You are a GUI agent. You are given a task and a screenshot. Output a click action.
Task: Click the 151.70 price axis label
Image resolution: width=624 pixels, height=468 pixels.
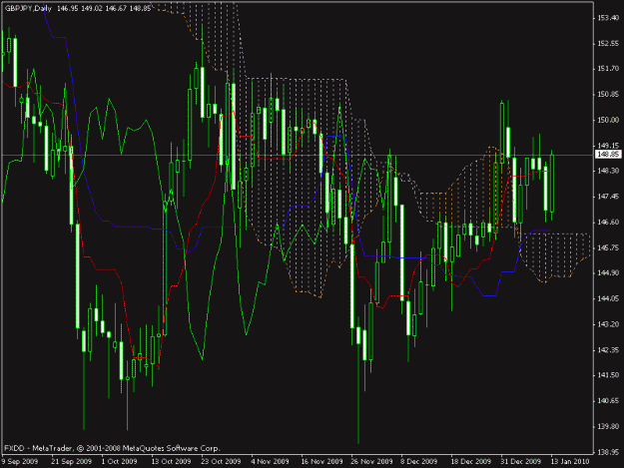[608, 69]
